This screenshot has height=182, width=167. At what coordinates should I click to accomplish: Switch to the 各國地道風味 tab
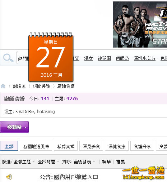click(36, 146)
